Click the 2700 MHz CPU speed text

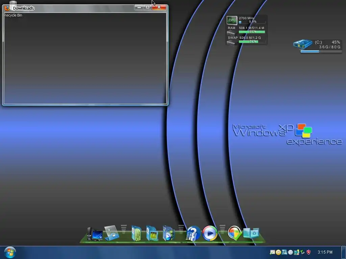[246, 18]
